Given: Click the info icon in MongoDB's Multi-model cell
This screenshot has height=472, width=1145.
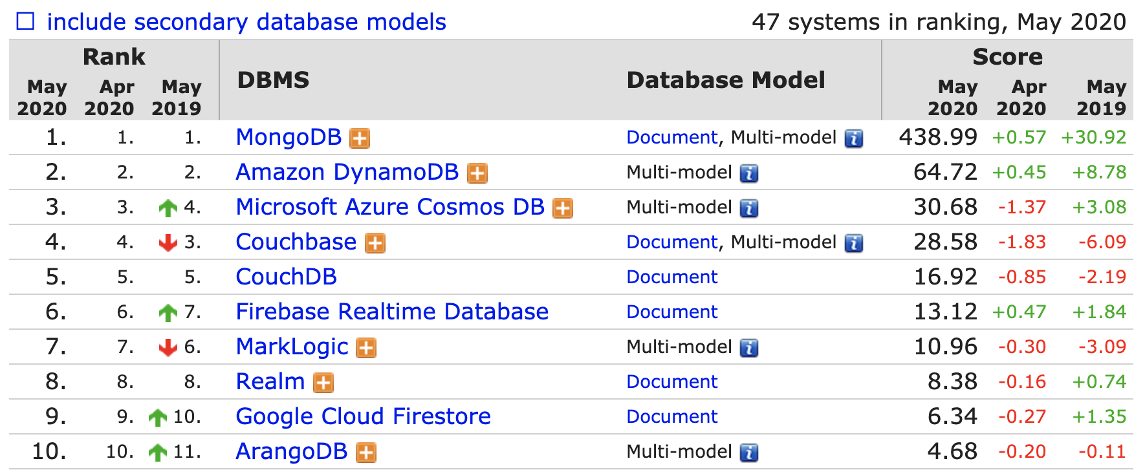Looking at the screenshot, I should [x=854, y=138].
